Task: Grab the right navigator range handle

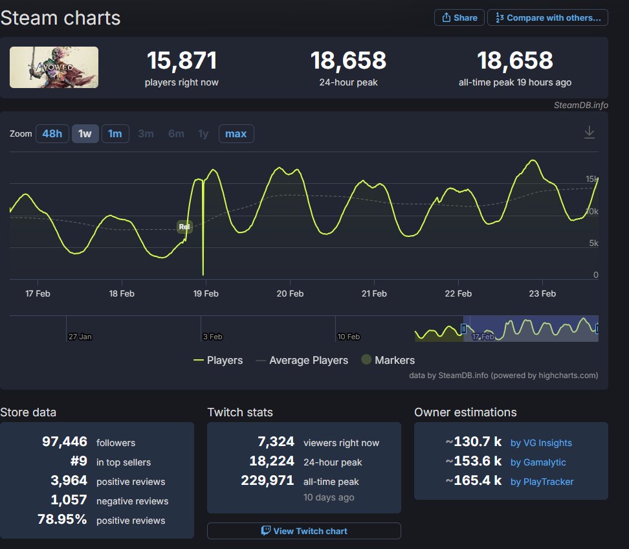Action: tap(597, 329)
